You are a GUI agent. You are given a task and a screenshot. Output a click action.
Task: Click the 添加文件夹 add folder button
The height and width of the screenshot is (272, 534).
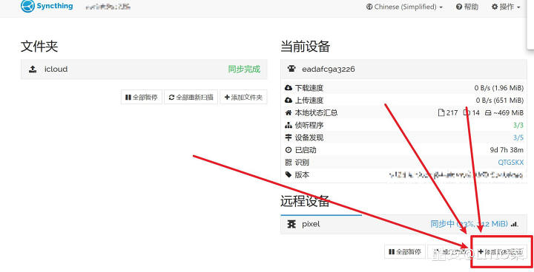coord(243,98)
